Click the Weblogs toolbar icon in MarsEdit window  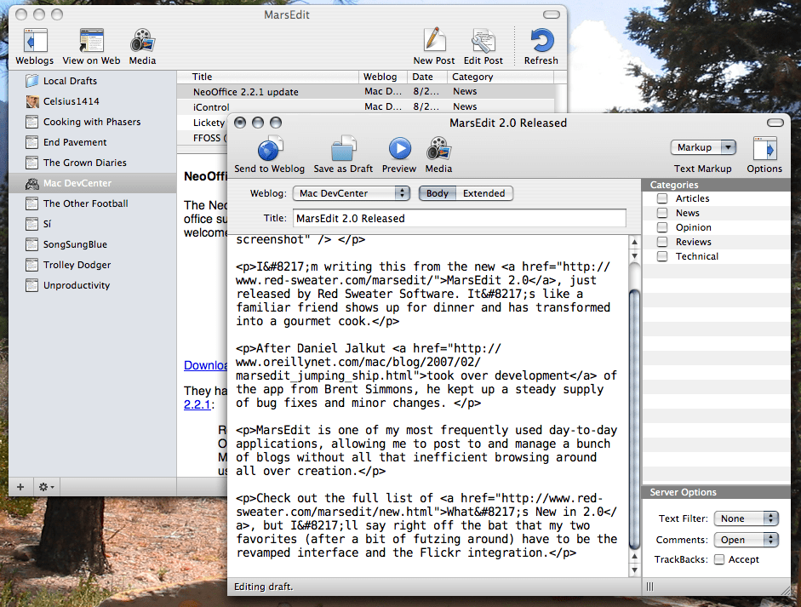[35, 47]
